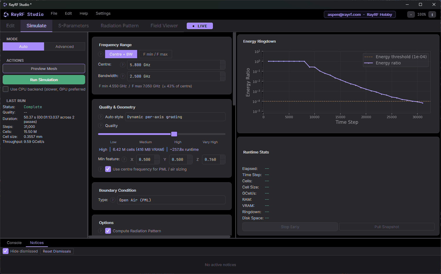Enable the Use CPU backend checkbox
The height and width of the screenshot is (274, 441).
point(6,89)
